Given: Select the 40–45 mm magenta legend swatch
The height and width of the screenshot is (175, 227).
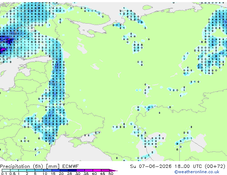Looking at the screenshot, I should coord(97,170).
